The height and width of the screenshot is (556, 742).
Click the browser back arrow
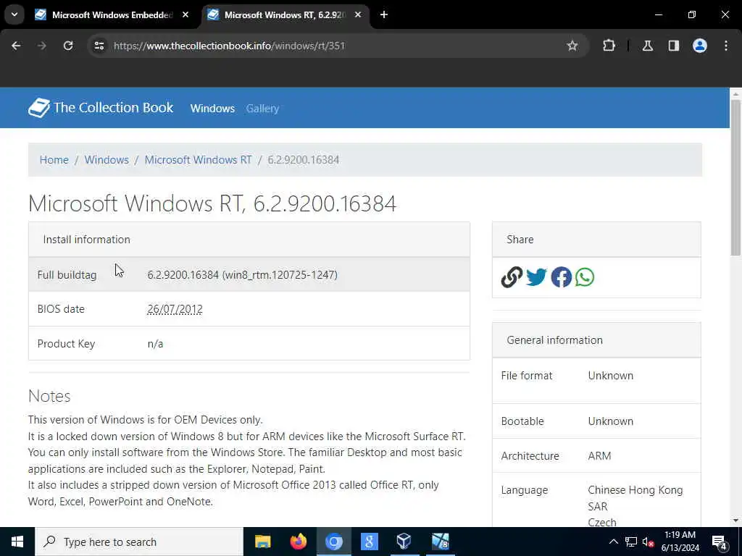tap(16, 46)
